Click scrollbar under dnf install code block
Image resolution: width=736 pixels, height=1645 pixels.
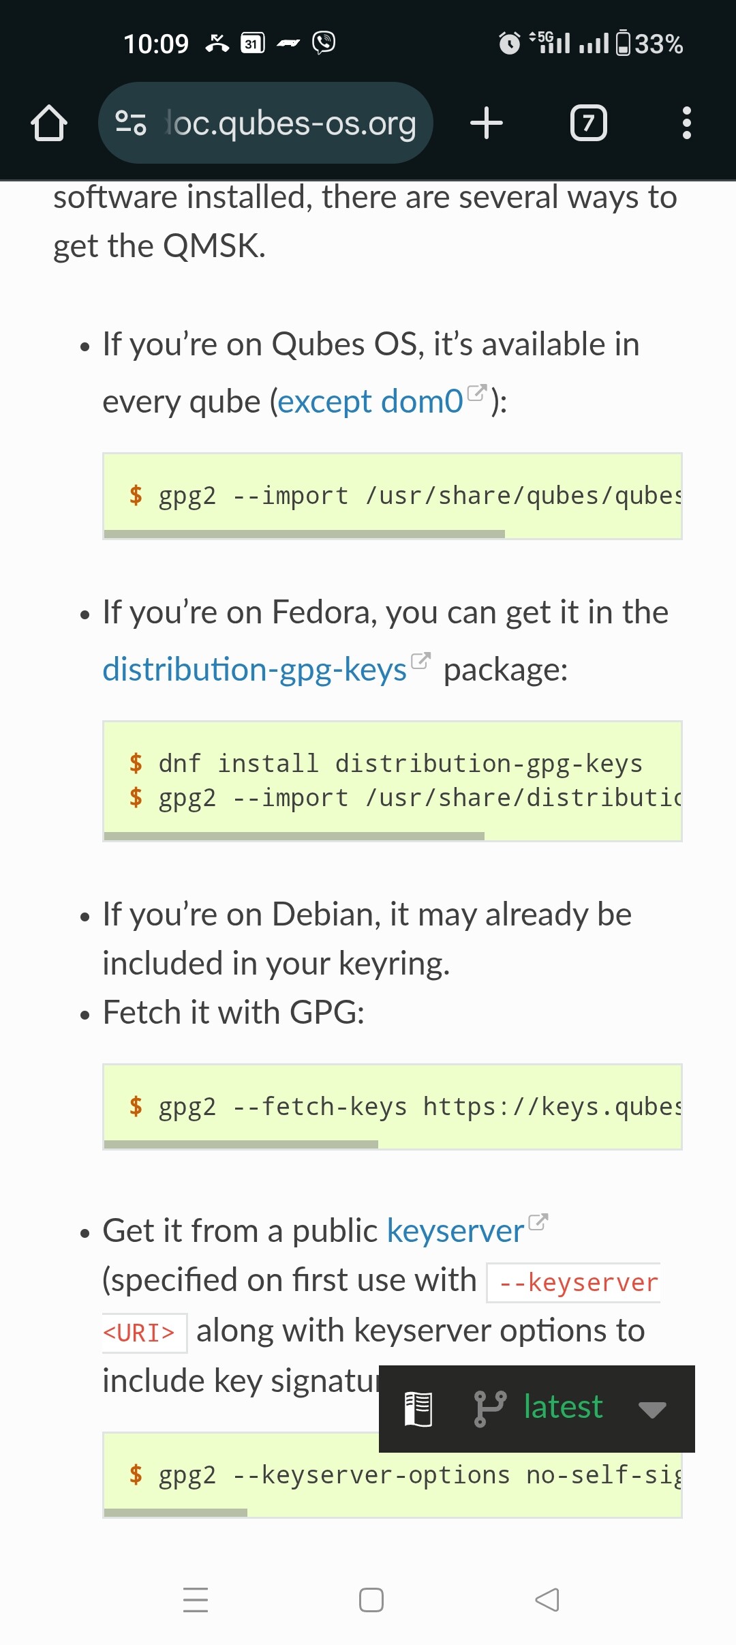pos(294,836)
